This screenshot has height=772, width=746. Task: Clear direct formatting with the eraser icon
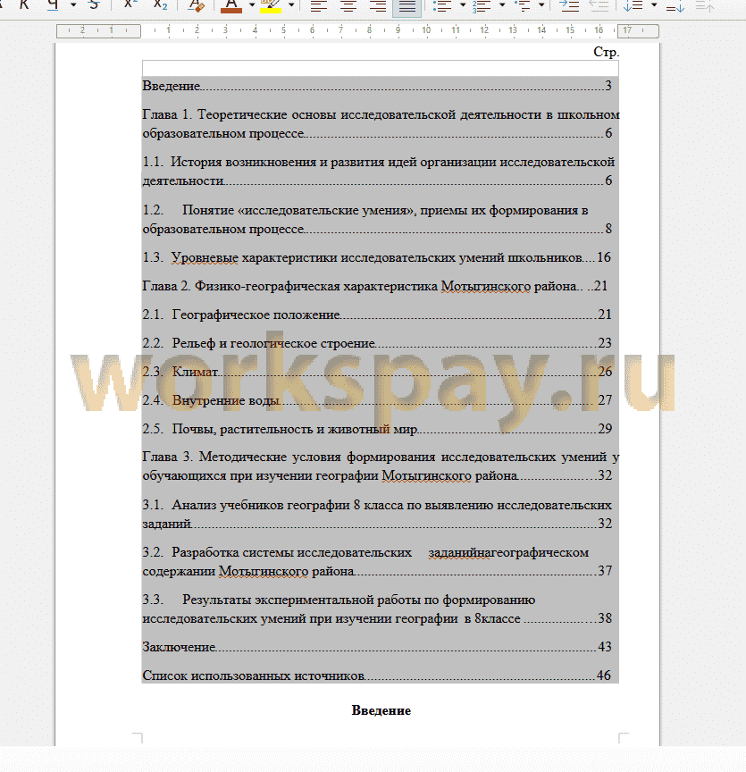coord(197,5)
